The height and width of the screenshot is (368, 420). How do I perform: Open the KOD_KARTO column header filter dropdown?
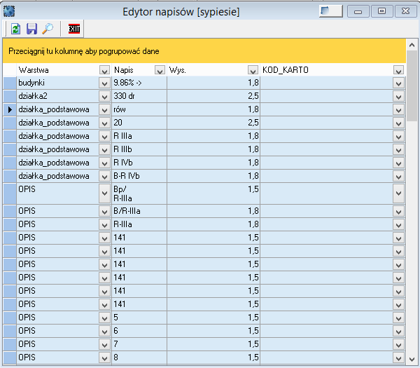point(398,70)
